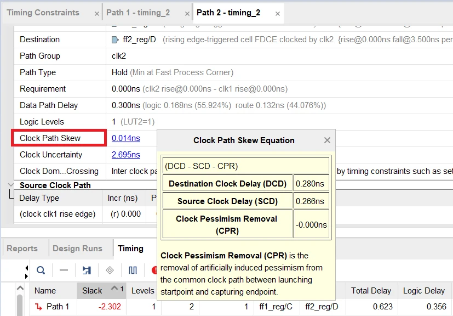Close the Path 1 - timing_2 tab
The image size is (453, 316).
187,13
